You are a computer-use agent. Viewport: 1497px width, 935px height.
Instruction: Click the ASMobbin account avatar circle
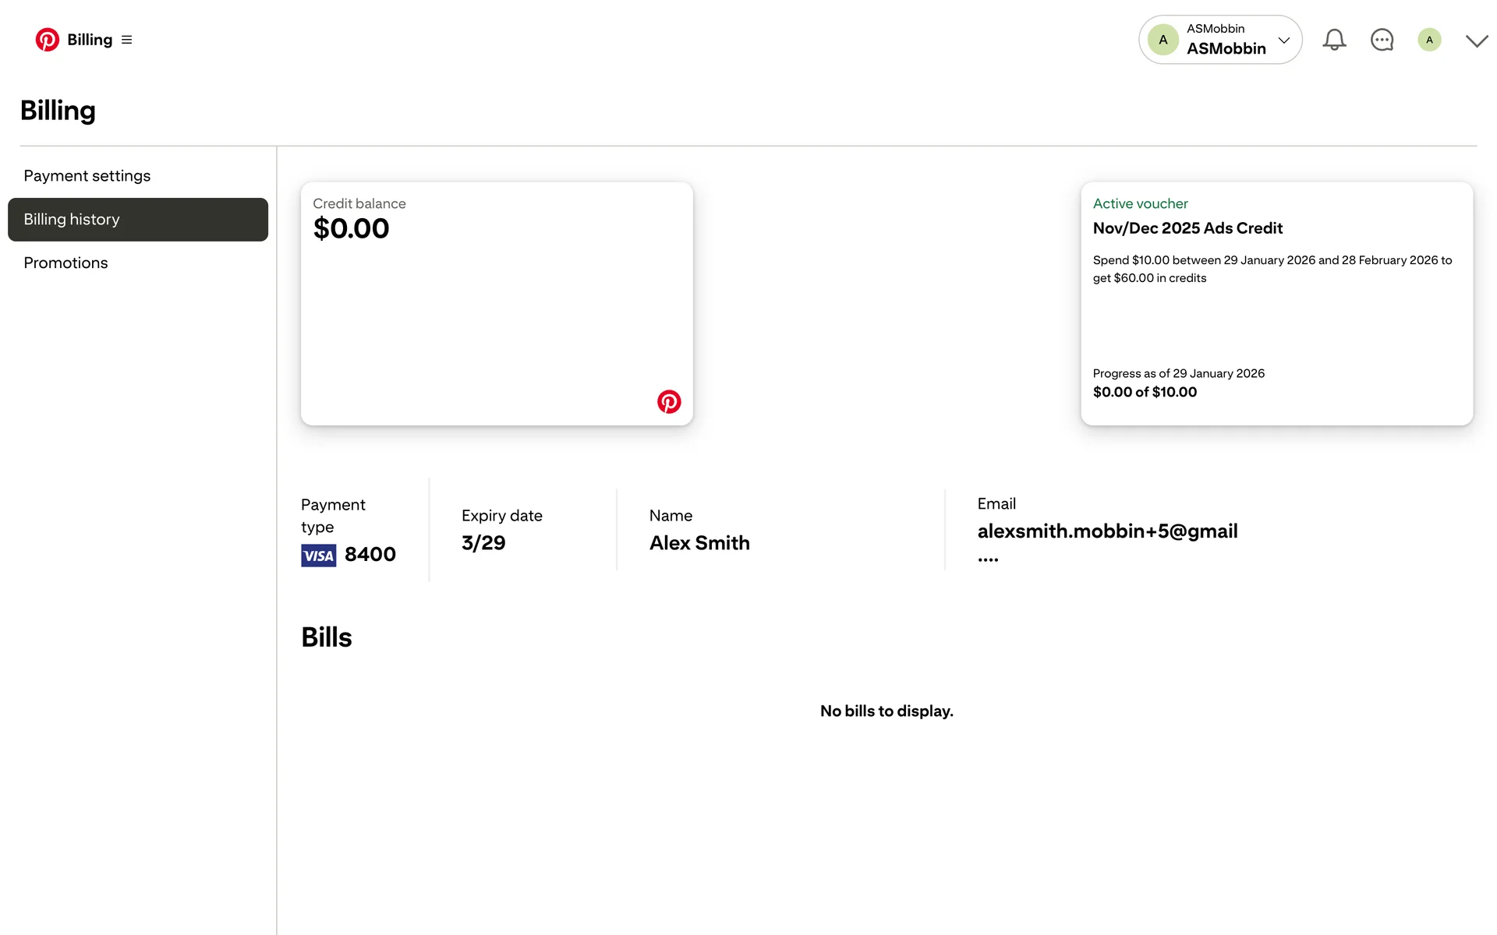click(1163, 40)
